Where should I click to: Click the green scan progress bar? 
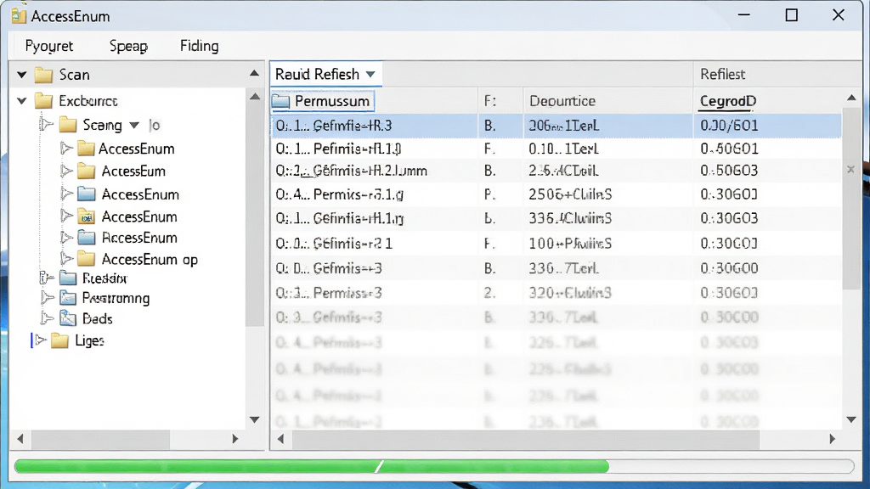click(x=434, y=466)
